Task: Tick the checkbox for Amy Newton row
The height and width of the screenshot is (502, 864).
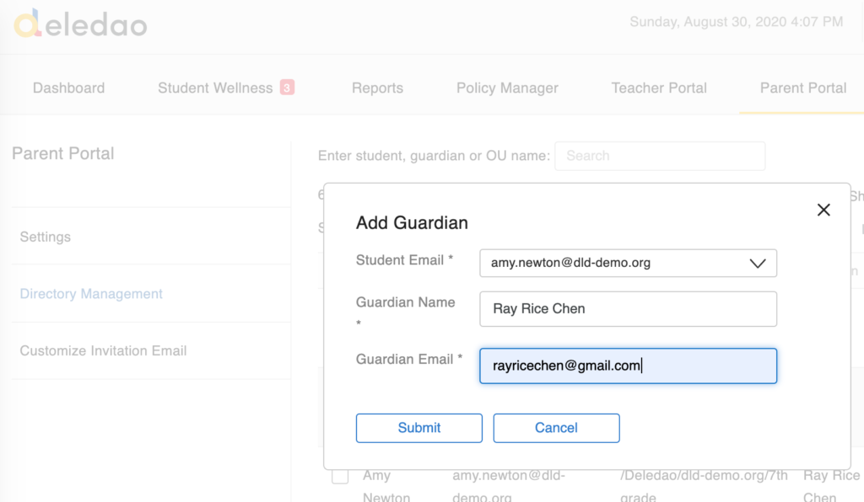Action: (340, 476)
